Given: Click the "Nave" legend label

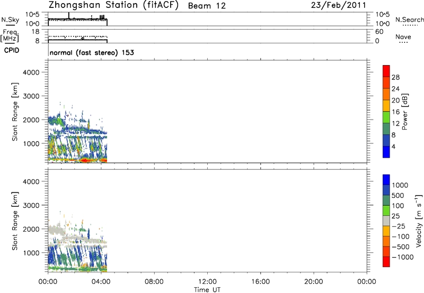Looking at the screenshot, I should pyautogui.click(x=403, y=36).
